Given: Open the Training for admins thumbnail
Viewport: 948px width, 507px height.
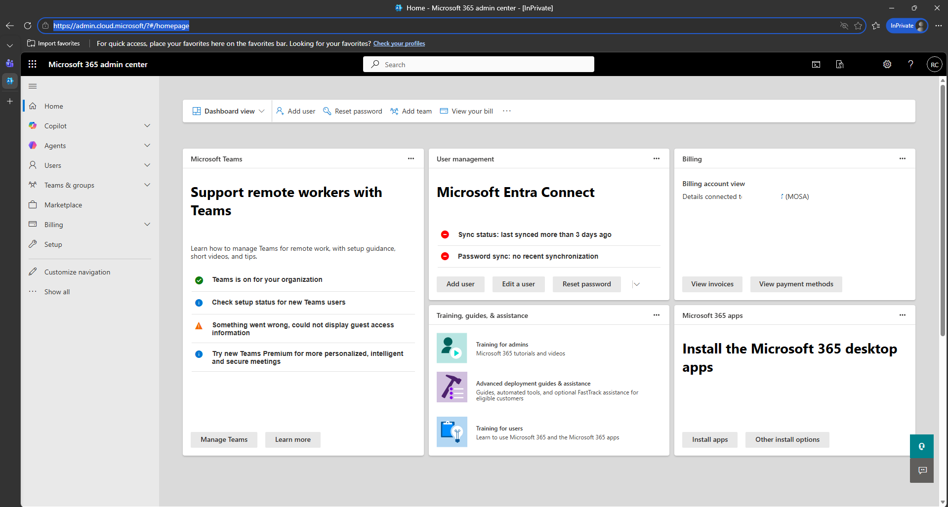Looking at the screenshot, I should [452, 348].
